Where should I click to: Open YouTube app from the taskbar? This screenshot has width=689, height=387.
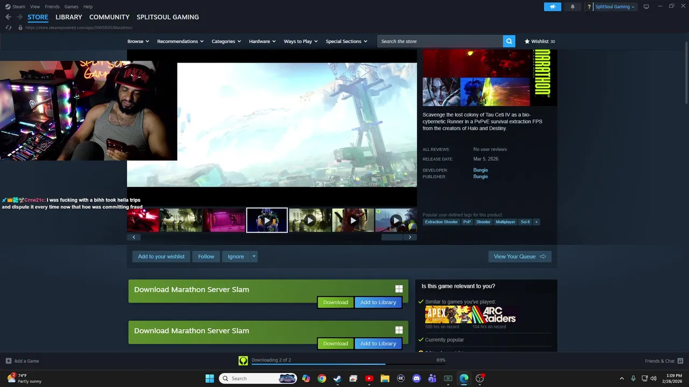[x=369, y=378]
